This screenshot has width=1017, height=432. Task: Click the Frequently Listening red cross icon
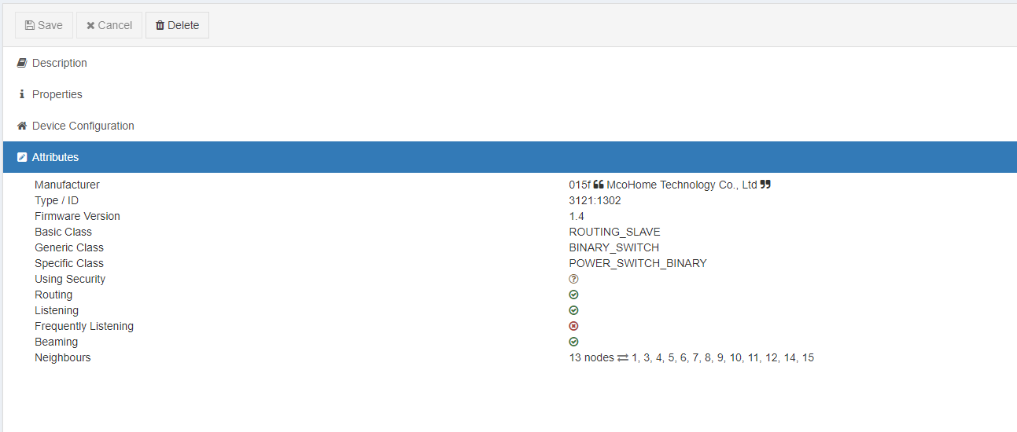[573, 326]
